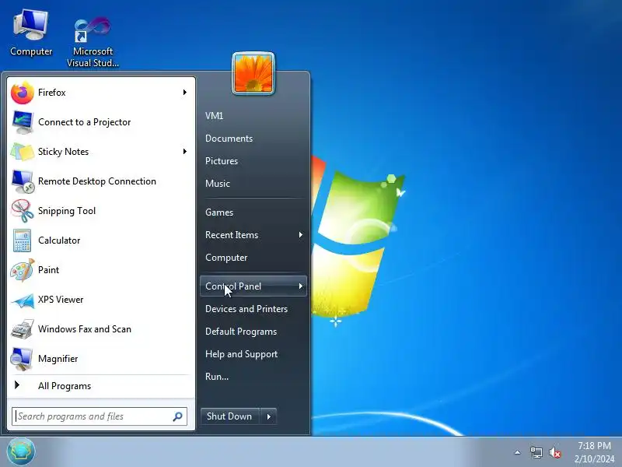Launch the Magnifier icon
Screen dimensions: 622x467
(22, 359)
